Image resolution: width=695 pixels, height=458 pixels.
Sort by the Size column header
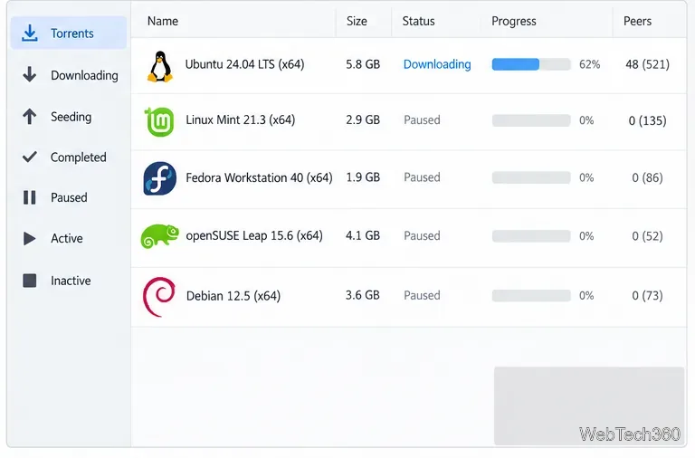pyautogui.click(x=357, y=21)
